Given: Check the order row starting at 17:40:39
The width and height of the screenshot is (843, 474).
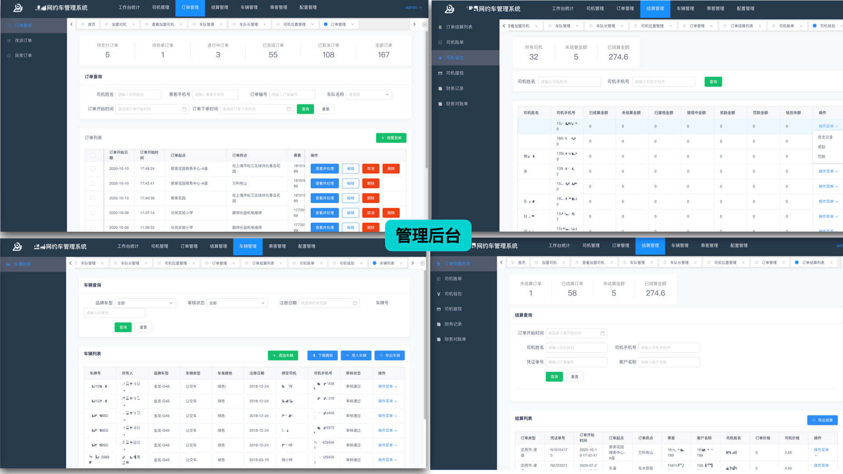Looking at the screenshot, I should (93, 198).
